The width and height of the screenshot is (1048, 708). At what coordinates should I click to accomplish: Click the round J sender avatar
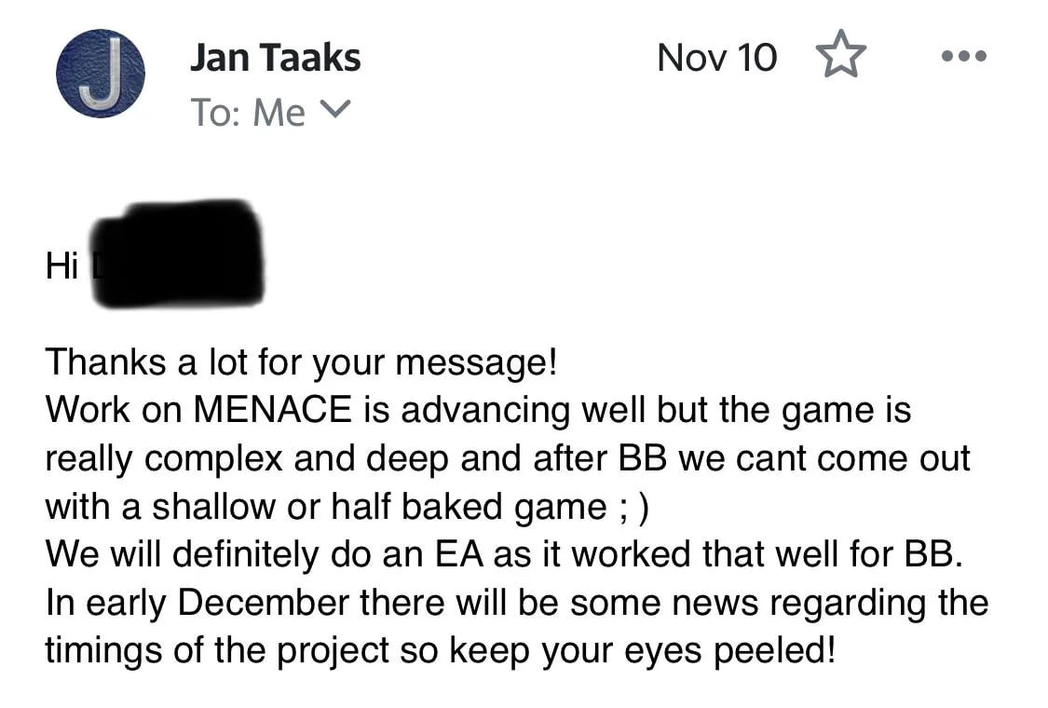pos(101,74)
